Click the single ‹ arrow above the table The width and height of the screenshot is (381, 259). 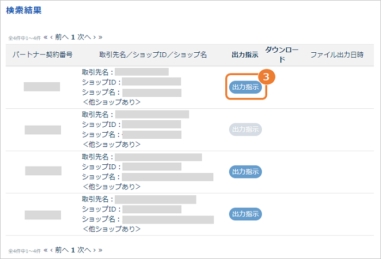[51, 37]
